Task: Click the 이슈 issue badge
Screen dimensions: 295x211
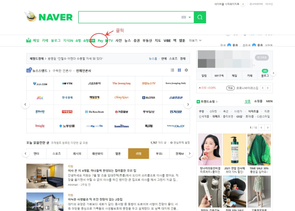Action: [230, 88]
